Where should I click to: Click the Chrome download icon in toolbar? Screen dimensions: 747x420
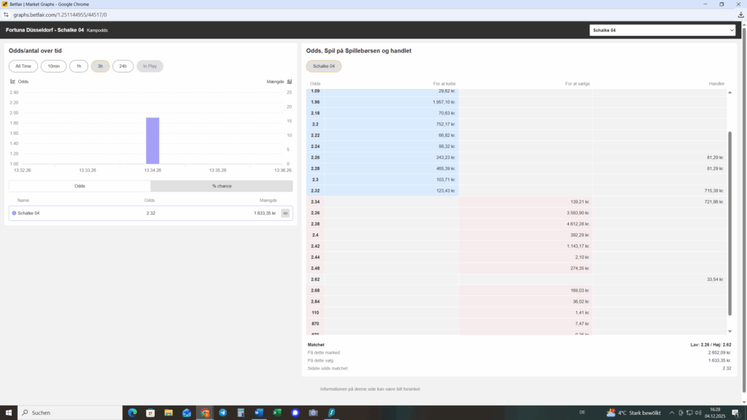point(741,15)
